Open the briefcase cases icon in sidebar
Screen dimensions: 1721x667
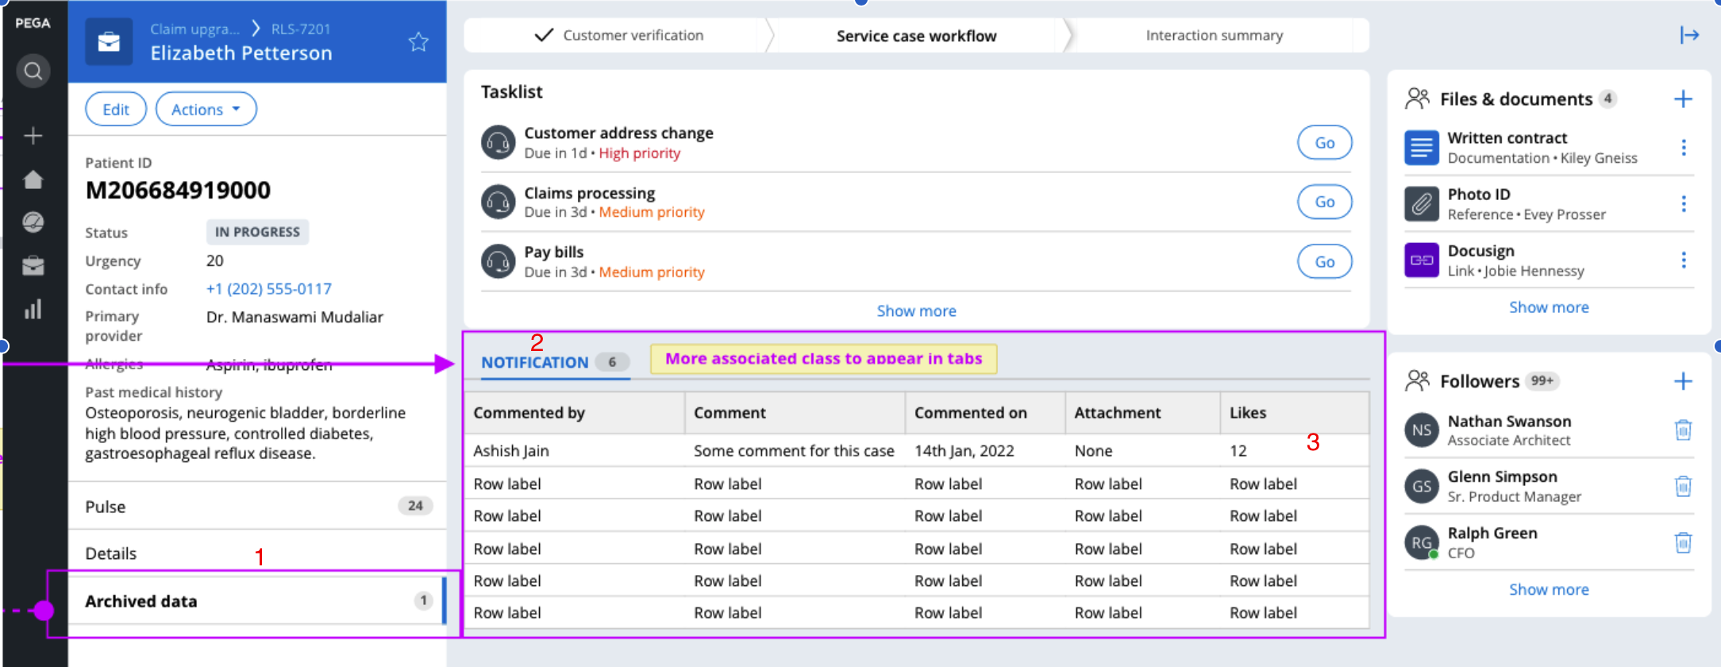[33, 266]
